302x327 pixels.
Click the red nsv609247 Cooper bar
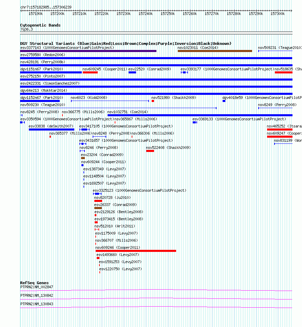coord(280,137)
